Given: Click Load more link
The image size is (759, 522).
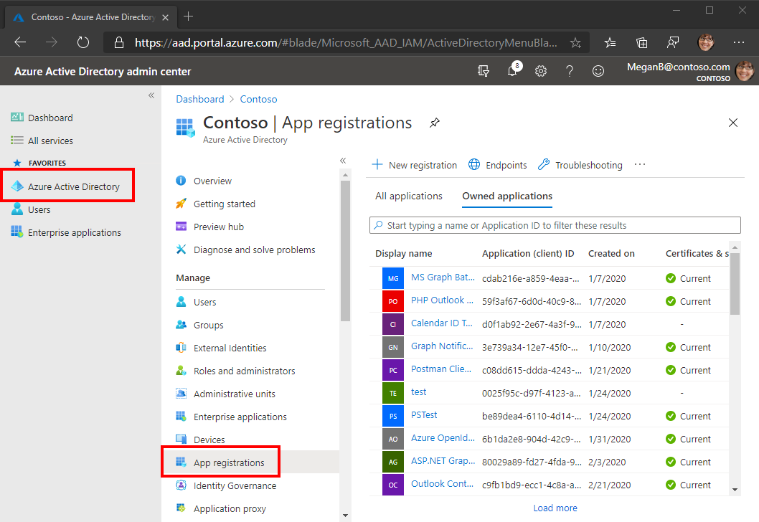Looking at the screenshot, I should tap(555, 508).
